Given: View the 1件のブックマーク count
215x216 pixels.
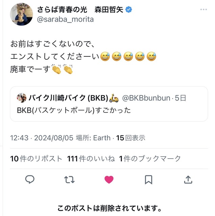Looking at the screenshot, I should [150, 159].
